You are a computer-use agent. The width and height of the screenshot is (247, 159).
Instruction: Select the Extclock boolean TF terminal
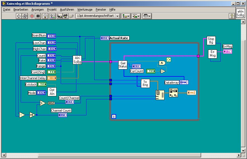(x=42, y=84)
